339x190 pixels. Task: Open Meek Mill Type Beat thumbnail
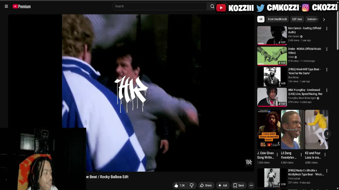(x=272, y=77)
